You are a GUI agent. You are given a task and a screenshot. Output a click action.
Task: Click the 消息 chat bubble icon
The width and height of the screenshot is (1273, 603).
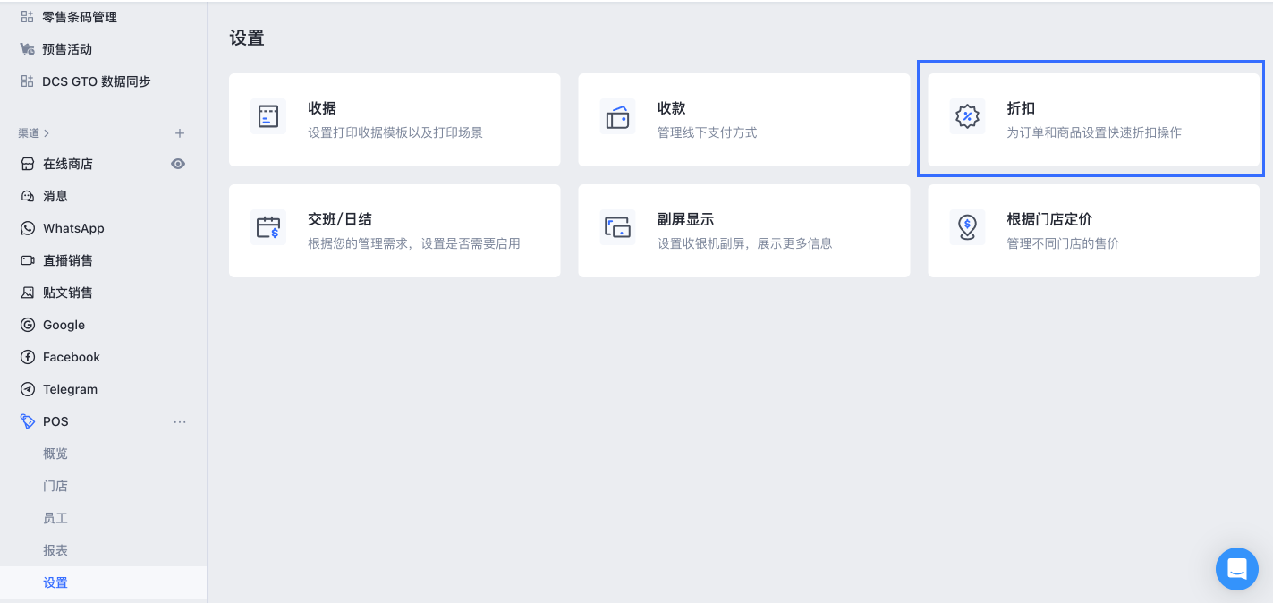point(27,196)
